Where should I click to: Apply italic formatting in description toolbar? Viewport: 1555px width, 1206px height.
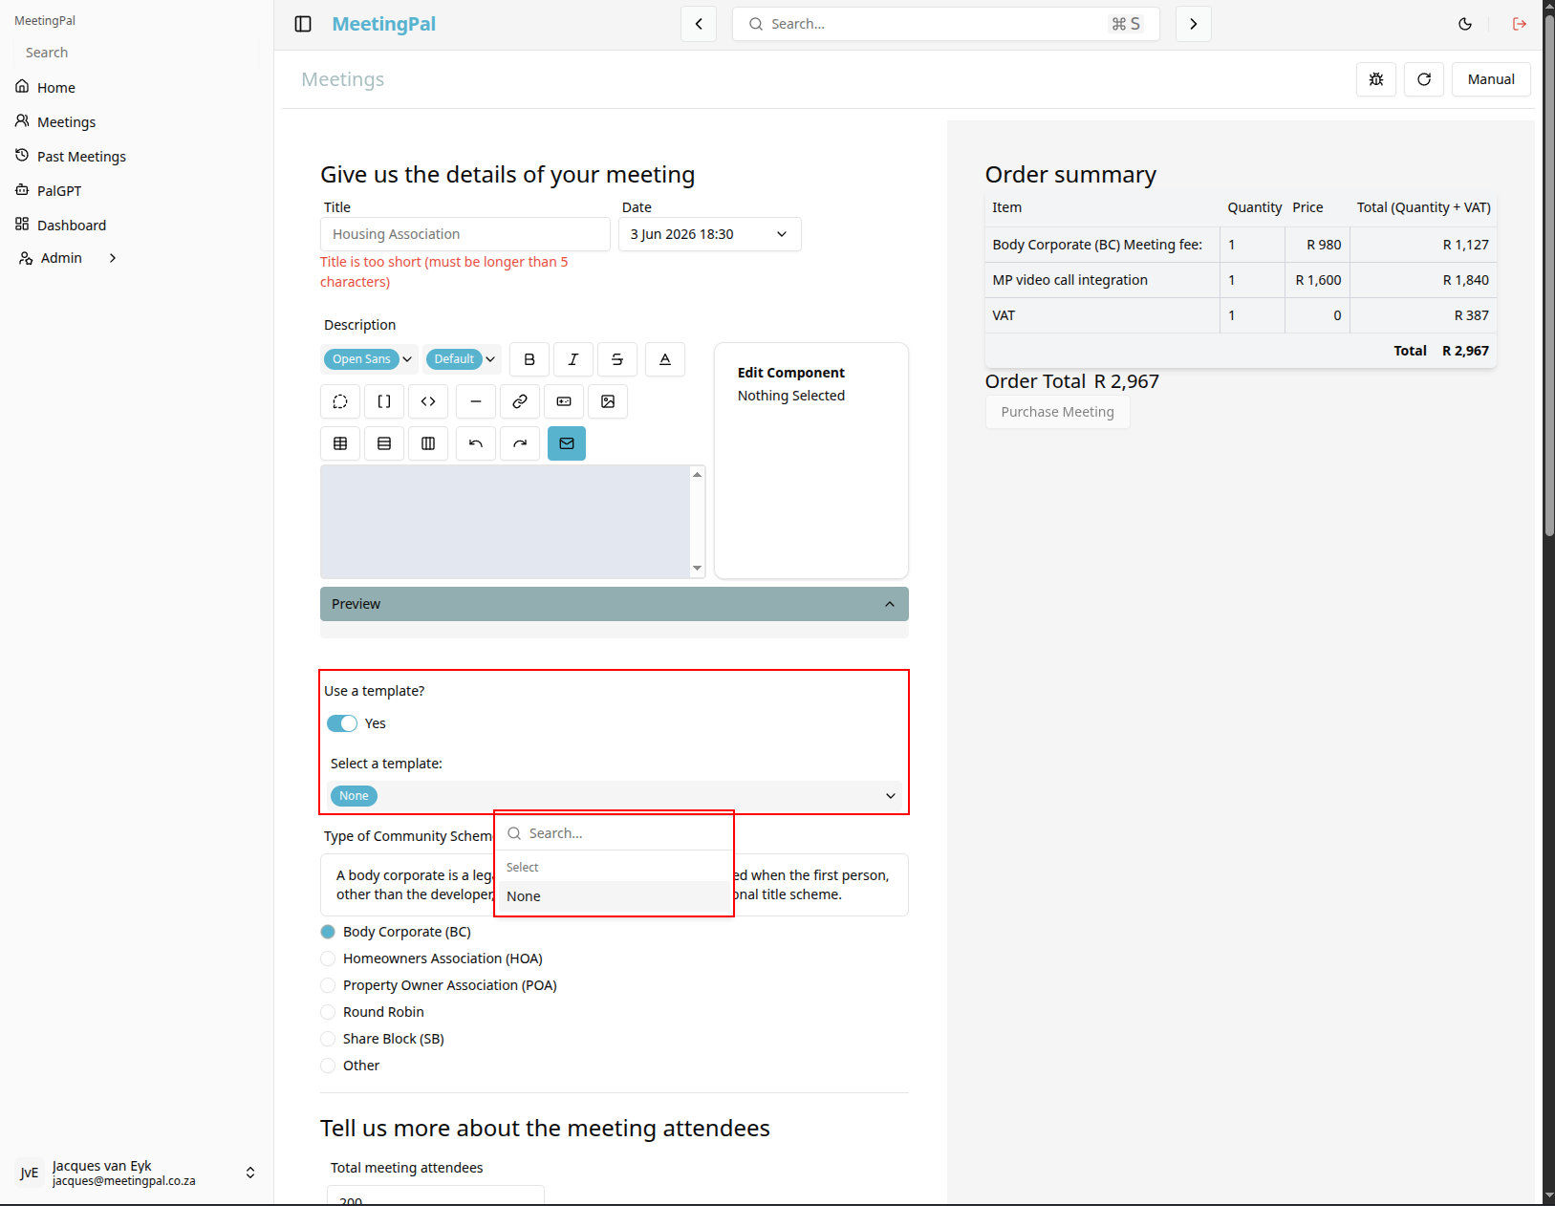pyautogui.click(x=573, y=359)
